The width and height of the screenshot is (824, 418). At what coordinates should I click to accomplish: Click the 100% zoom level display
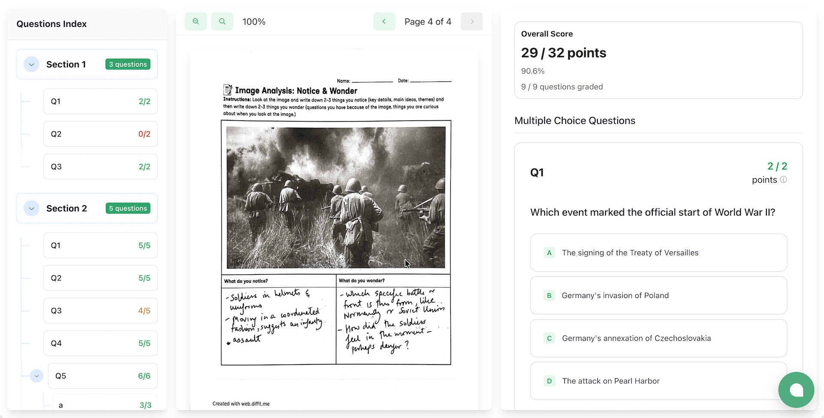point(254,21)
